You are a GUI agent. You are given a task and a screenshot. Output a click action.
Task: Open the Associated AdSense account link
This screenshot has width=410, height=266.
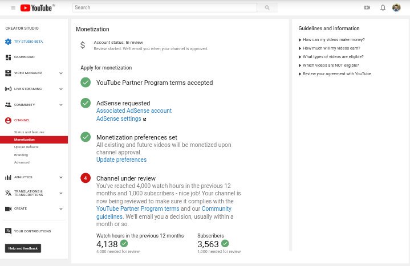click(134, 111)
